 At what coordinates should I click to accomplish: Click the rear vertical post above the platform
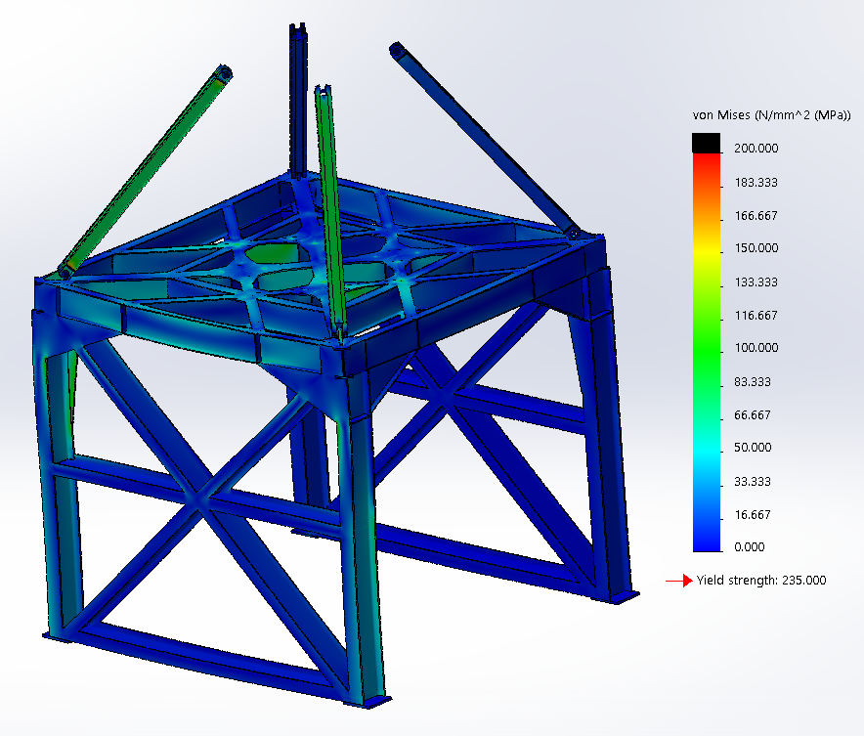(297, 98)
